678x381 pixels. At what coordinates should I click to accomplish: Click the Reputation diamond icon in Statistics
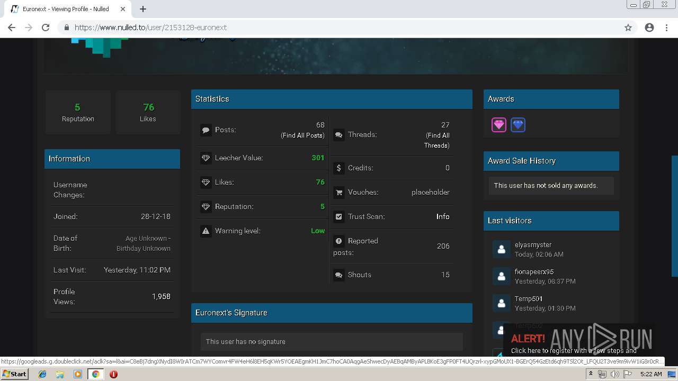pos(206,206)
